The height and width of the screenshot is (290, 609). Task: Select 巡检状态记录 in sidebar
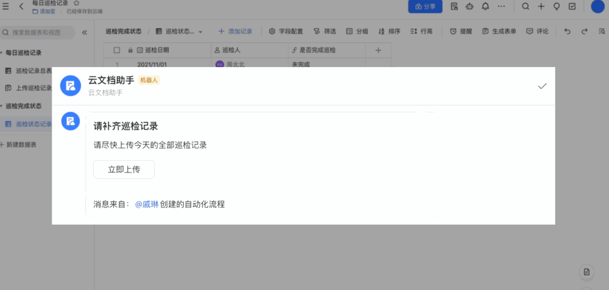tap(26, 124)
